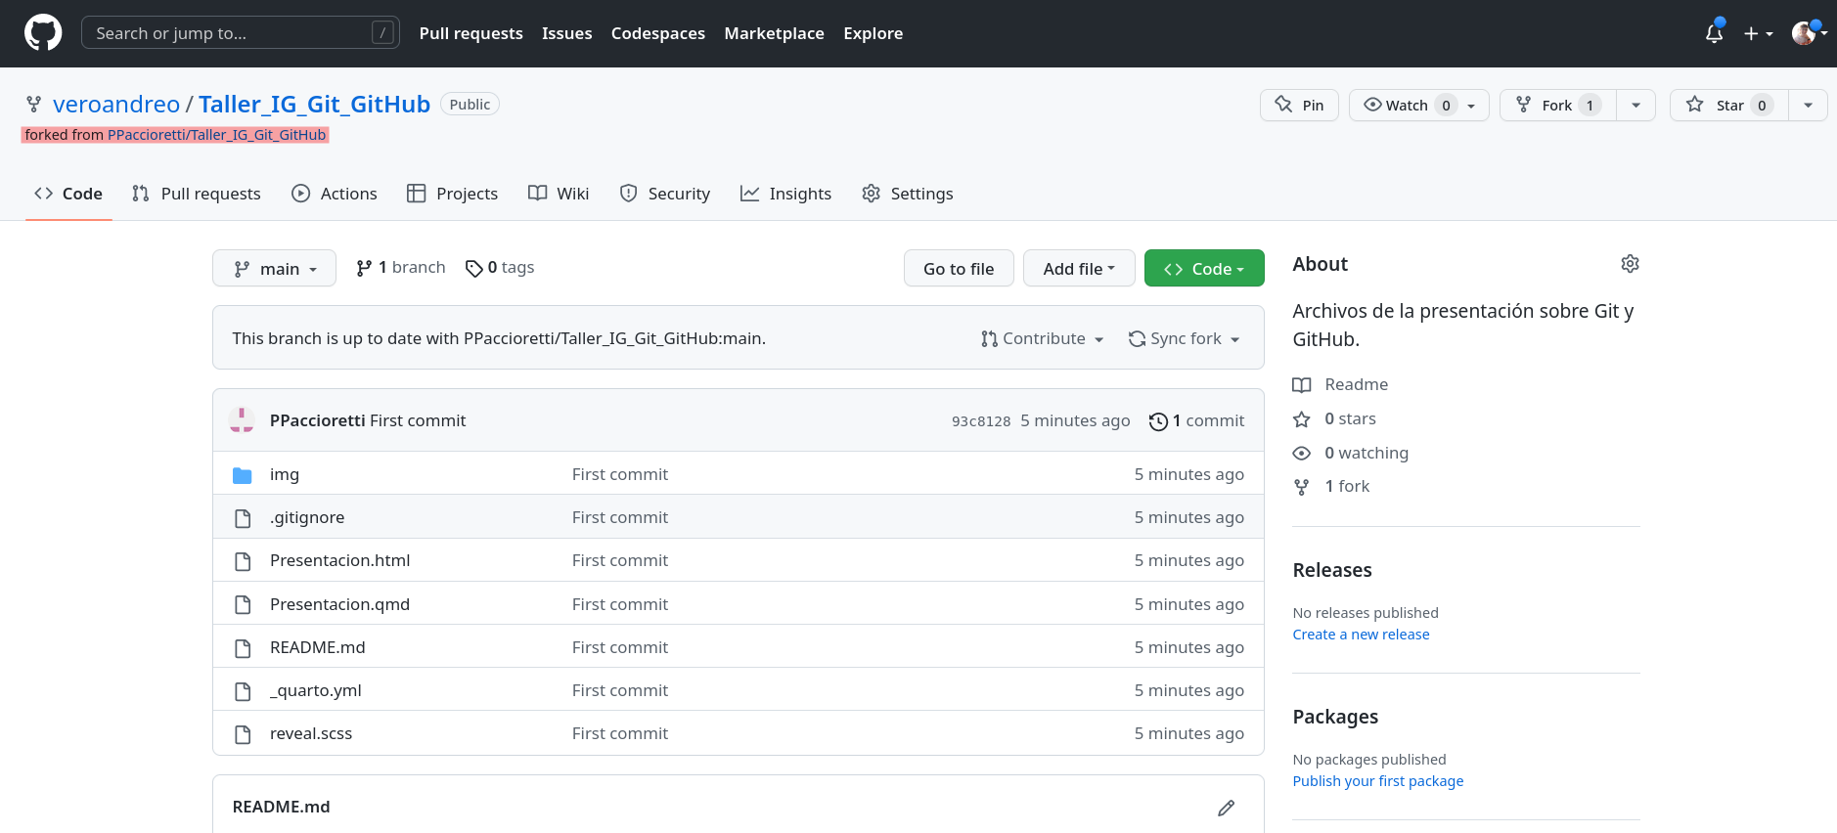Expand the main branch selector

click(274, 269)
